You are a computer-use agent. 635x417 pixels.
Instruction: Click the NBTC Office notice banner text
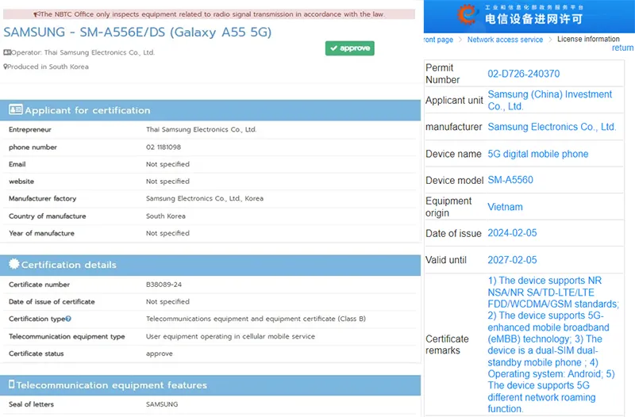point(212,14)
